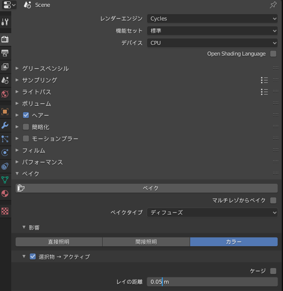Click the grip handle on パフォーマンス panel
This screenshot has height=291, width=283.
pos(276,162)
